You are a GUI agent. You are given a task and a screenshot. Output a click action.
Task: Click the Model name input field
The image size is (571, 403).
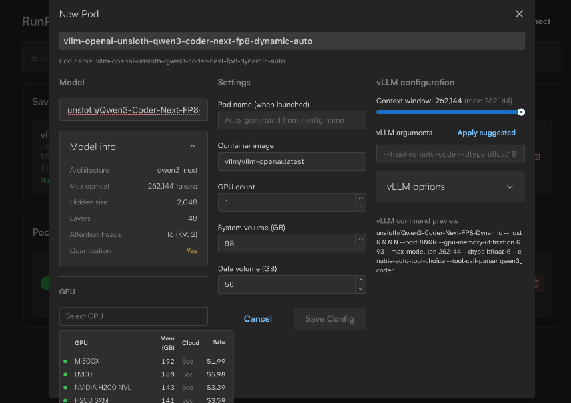click(x=133, y=110)
